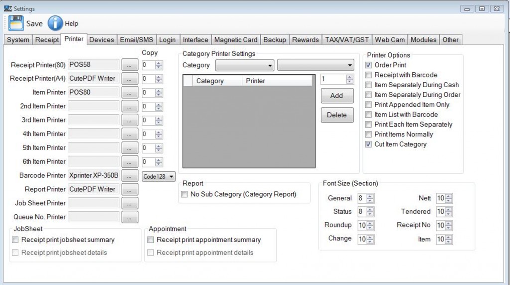Enable Receipt with Barcode
Viewport: 510px width, 285px height.
(x=368, y=75)
